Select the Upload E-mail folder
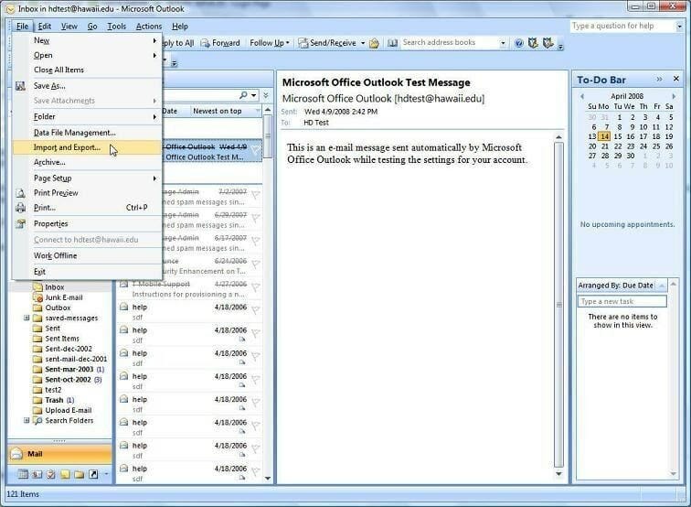The width and height of the screenshot is (691, 507). (x=69, y=410)
